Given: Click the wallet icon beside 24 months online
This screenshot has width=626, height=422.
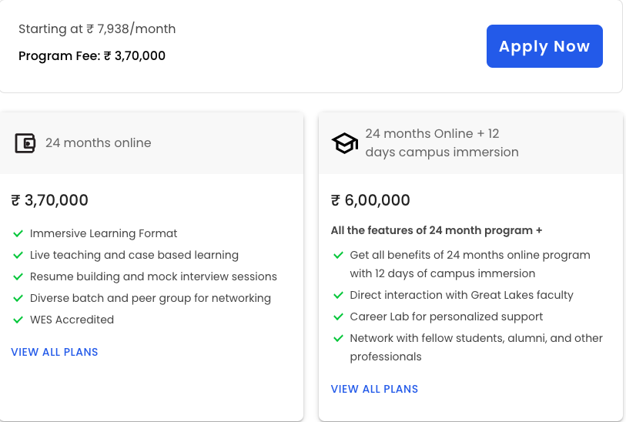Looking at the screenshot, I should [25, 143].
